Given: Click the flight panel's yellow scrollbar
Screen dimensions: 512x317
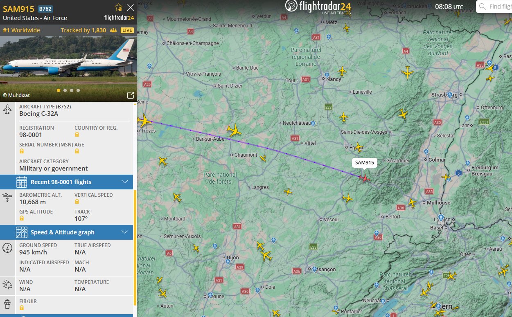Looking at the screenshot, I should point(135,247).
